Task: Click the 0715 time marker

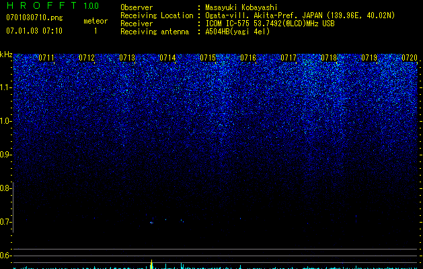Action: pyautogui.click(x=208, y=58)
